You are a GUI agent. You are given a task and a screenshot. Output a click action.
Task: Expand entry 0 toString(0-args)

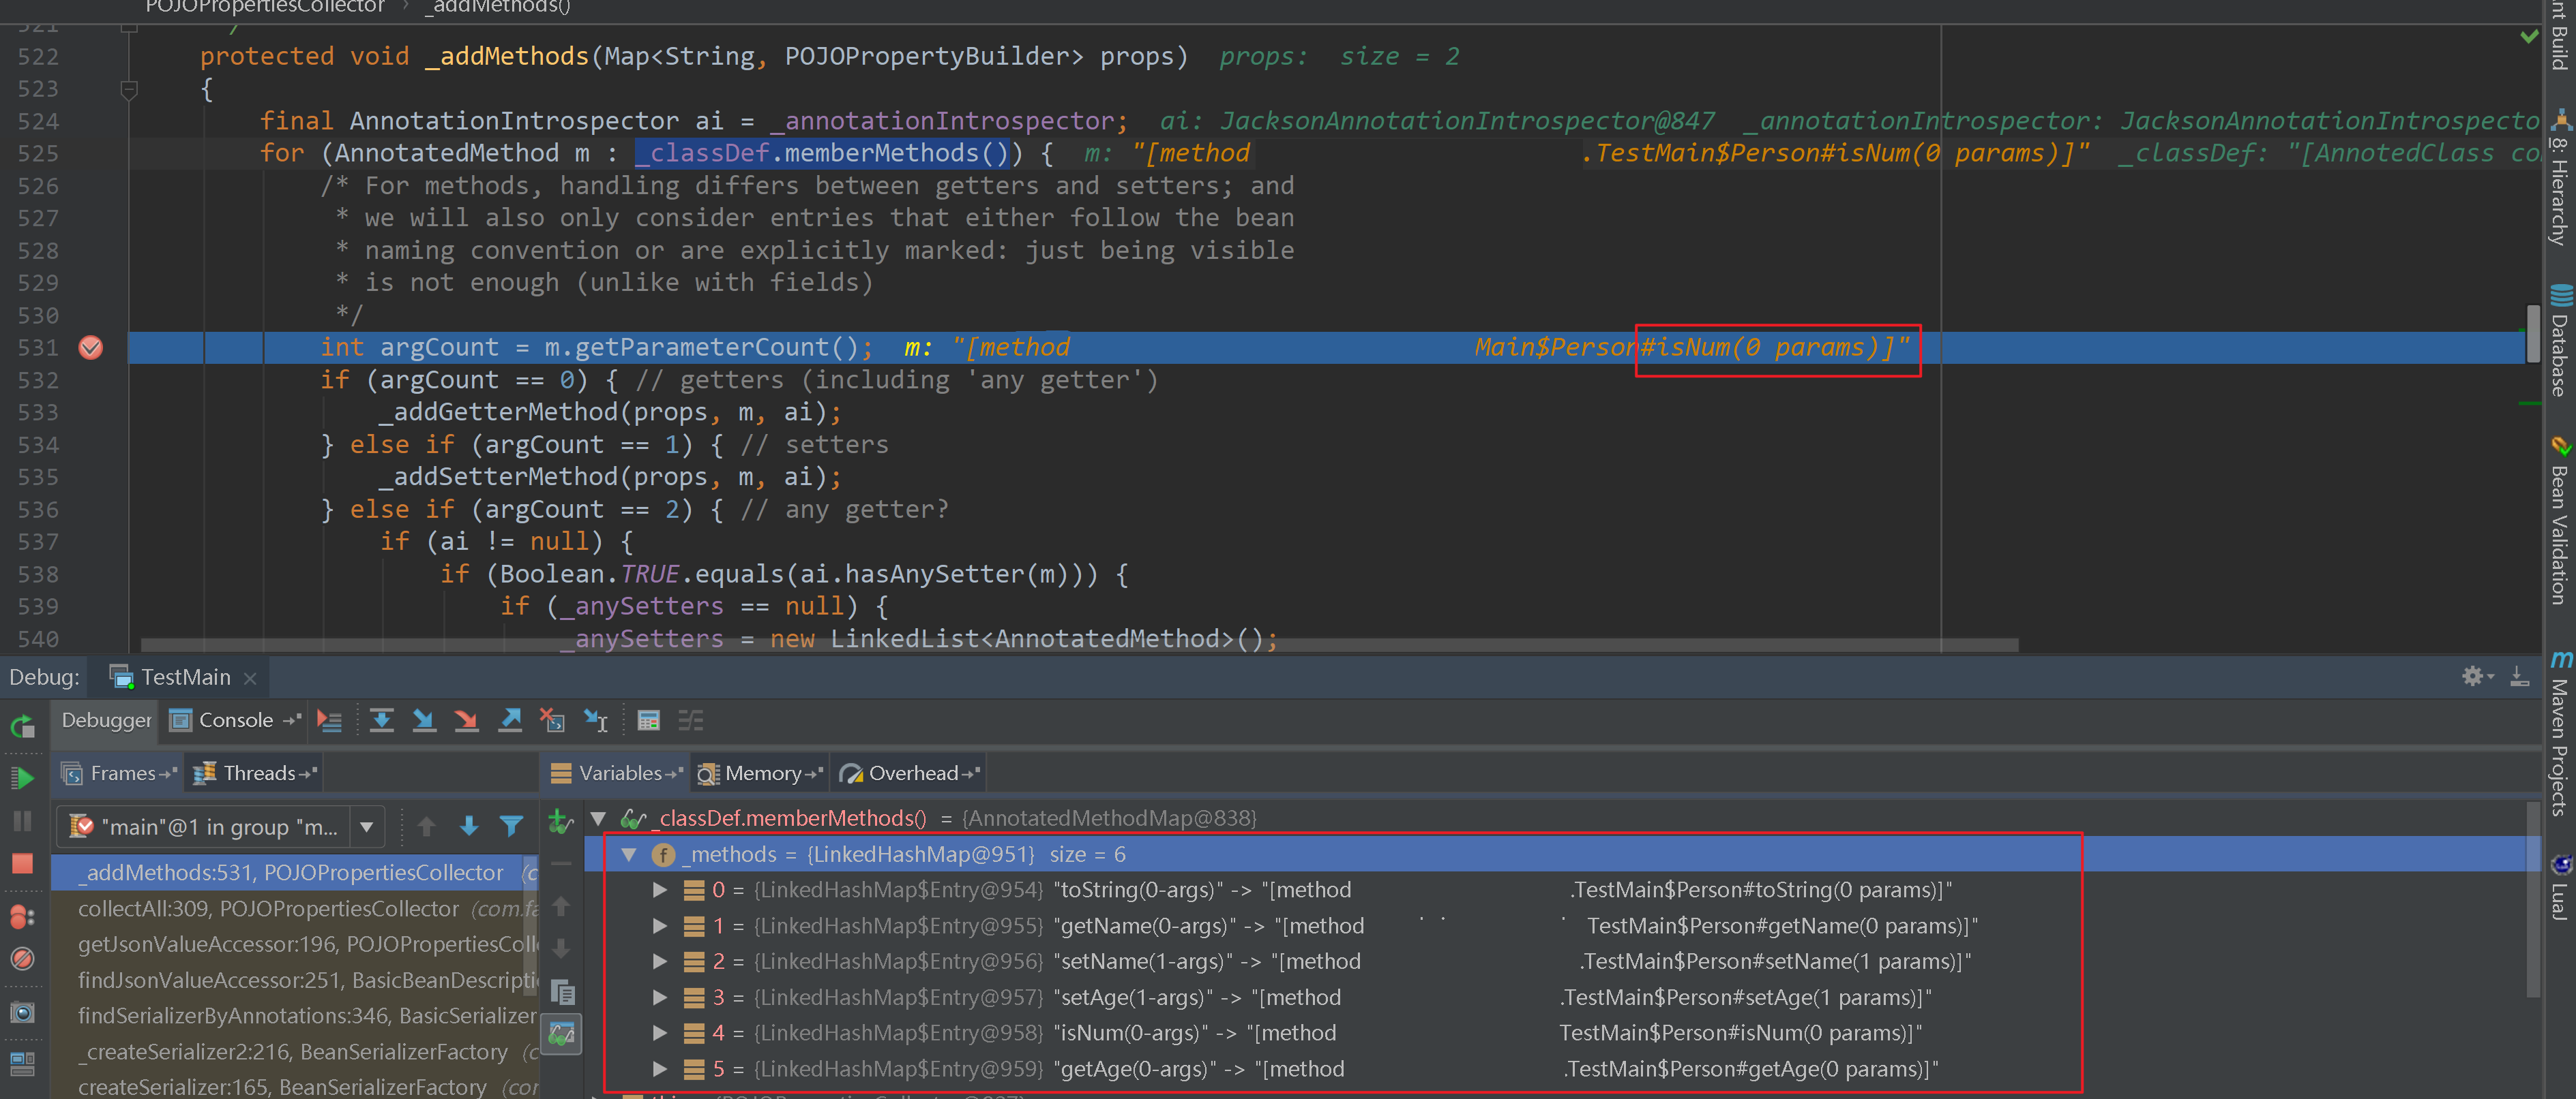(660, 891)
